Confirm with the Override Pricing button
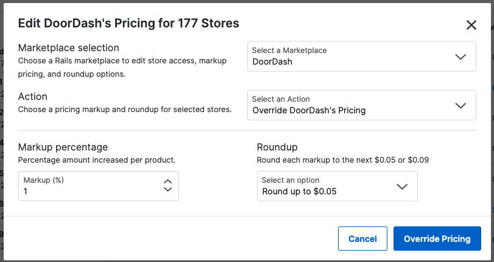 click(437, 239)
